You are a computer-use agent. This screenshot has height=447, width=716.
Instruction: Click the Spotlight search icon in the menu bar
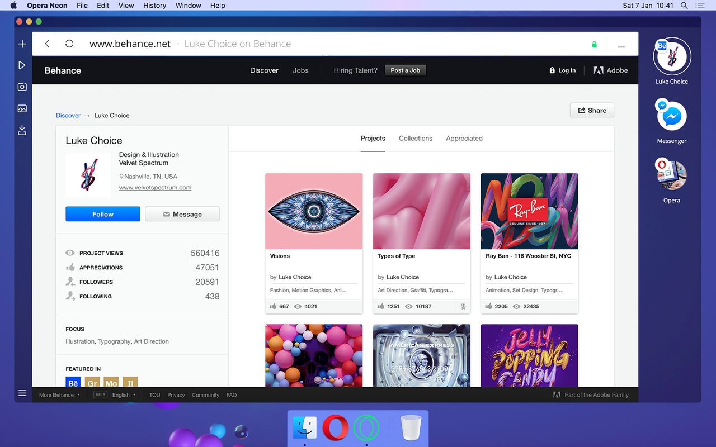pyautogui.click(x=684, y=6)
